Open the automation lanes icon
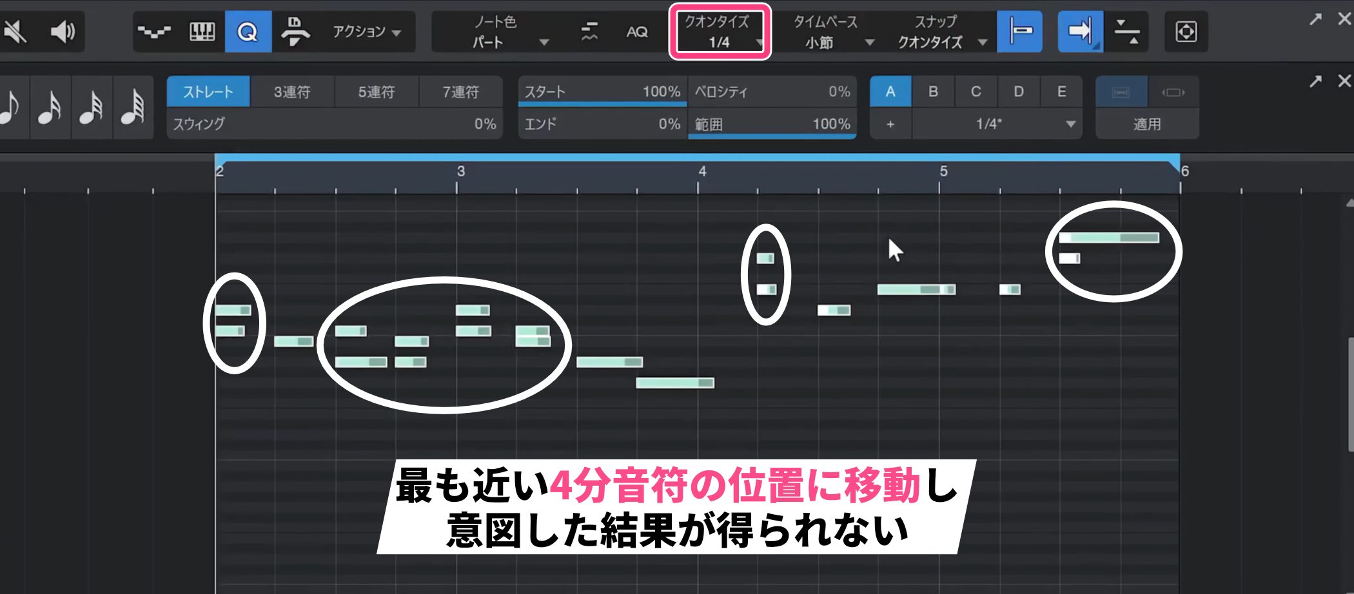Image resolution: width=1354 pixels, height=594 pixels. coord(155,31)
